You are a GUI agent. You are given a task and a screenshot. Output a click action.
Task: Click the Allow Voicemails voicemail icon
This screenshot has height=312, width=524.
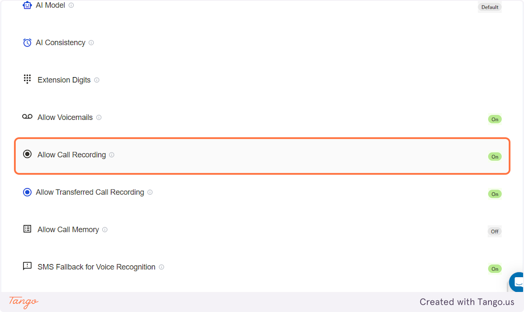27,117
